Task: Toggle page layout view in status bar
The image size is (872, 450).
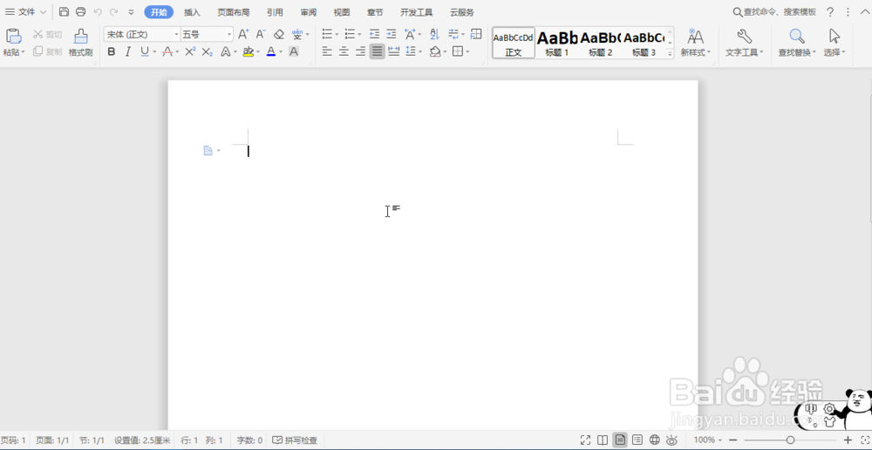Action: (x=620, y=440)
